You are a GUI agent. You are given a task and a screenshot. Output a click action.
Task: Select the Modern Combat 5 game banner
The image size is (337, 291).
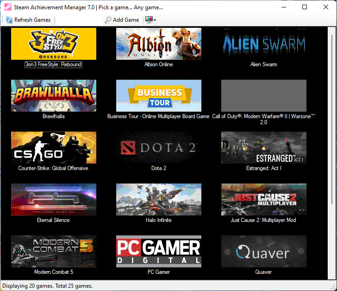tap(54, 251)
